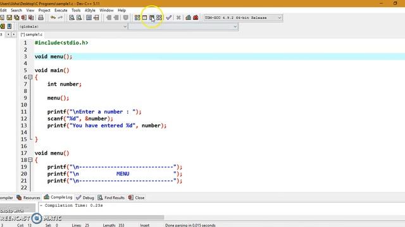Screen dimensions: 405x227
Task: Open the Edit menu
Action: 3,10
